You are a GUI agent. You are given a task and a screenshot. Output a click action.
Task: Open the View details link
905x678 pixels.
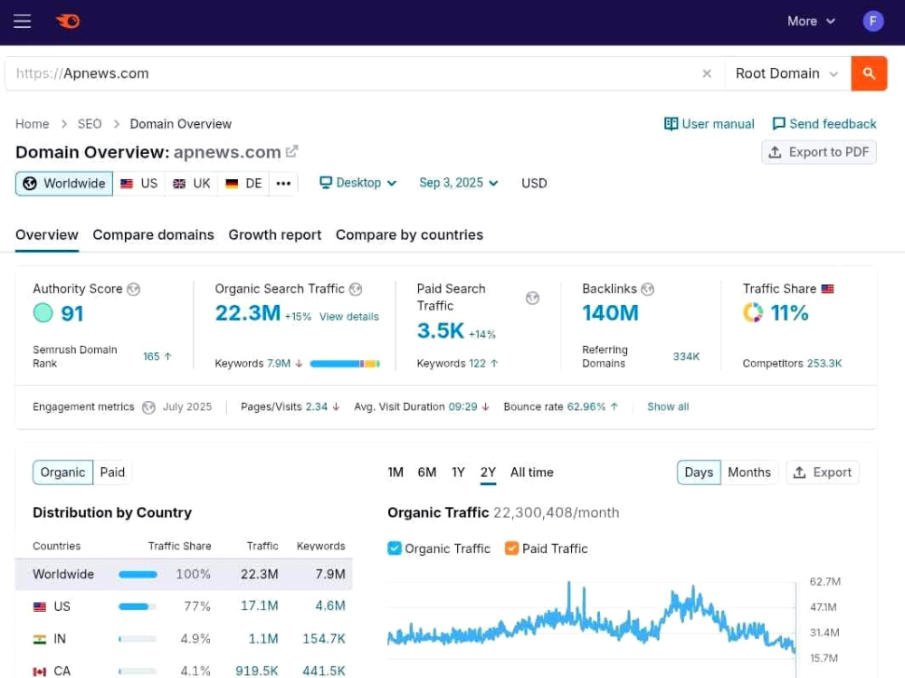(349, 317)
